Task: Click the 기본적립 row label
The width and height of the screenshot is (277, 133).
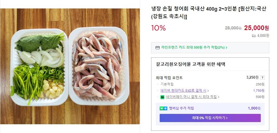Action: pos(167,84)
